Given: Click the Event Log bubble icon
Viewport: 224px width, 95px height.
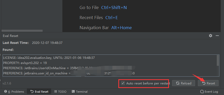Looking at the screenshot, I should tap(202, 92).
